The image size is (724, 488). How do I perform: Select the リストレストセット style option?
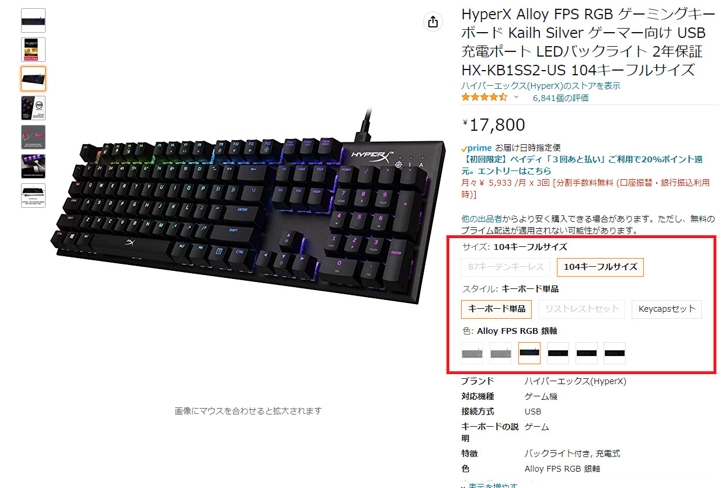point(581,309)
